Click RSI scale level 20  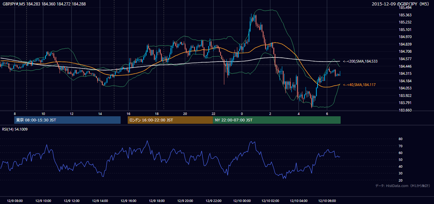[400, 181]
